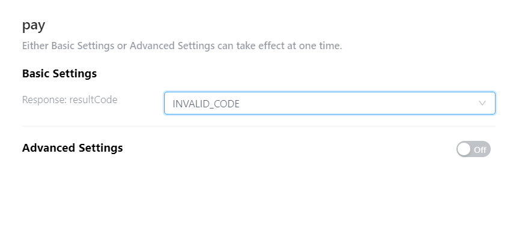Select the "Advanced Settings" section heading
Screen dimensions: 516x241
pyautogui.click(x=72, y=148)
